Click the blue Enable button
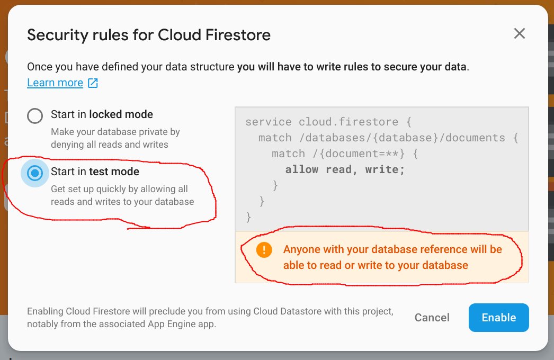 (x=498, y=318)
